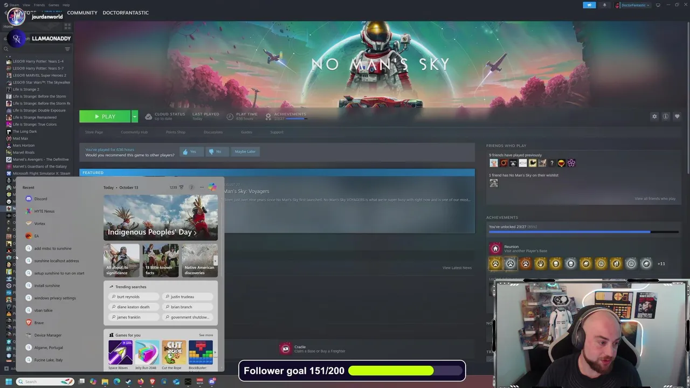Open the Support link

[277, 132]
